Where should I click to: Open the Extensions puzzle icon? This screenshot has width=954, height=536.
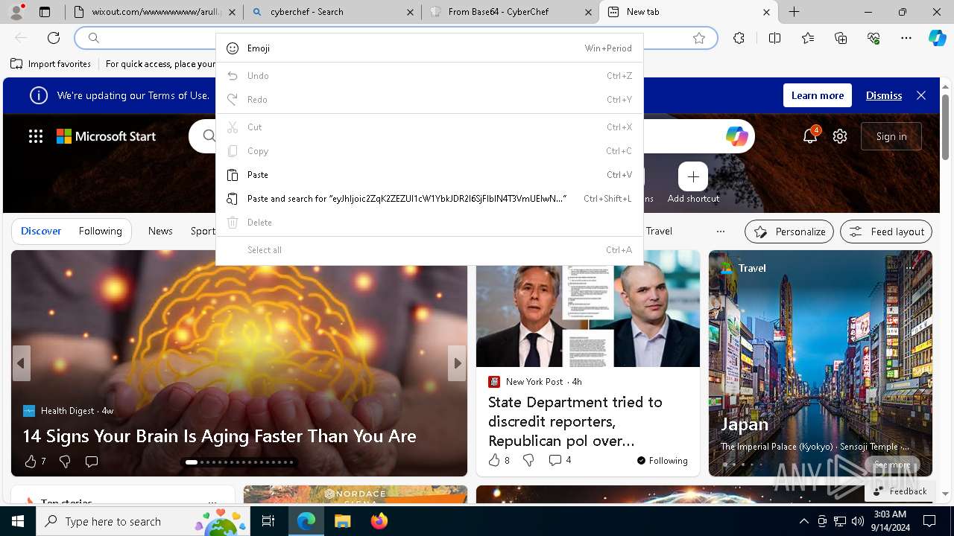pyautogui.click(x=739, y=38)
